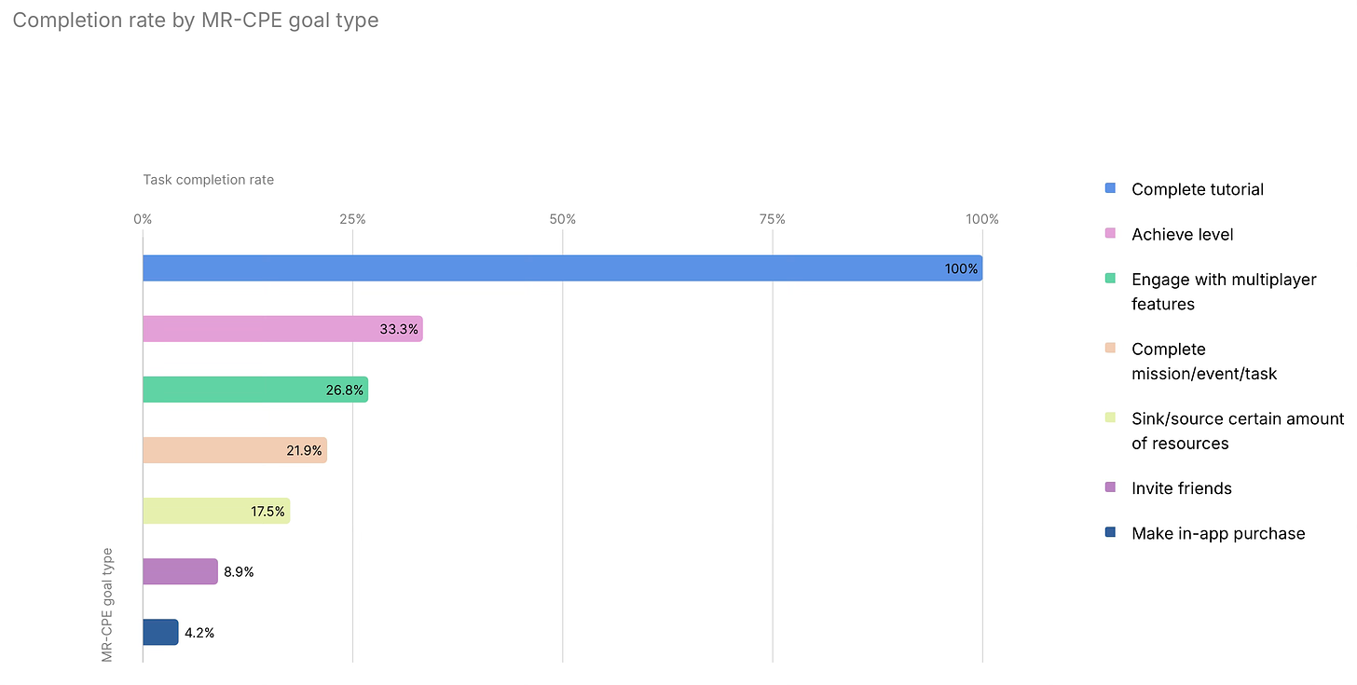Select the Make in-app purchase legend label
This screenshot has width=1357, height=685.
click(x=1217, y=533)
